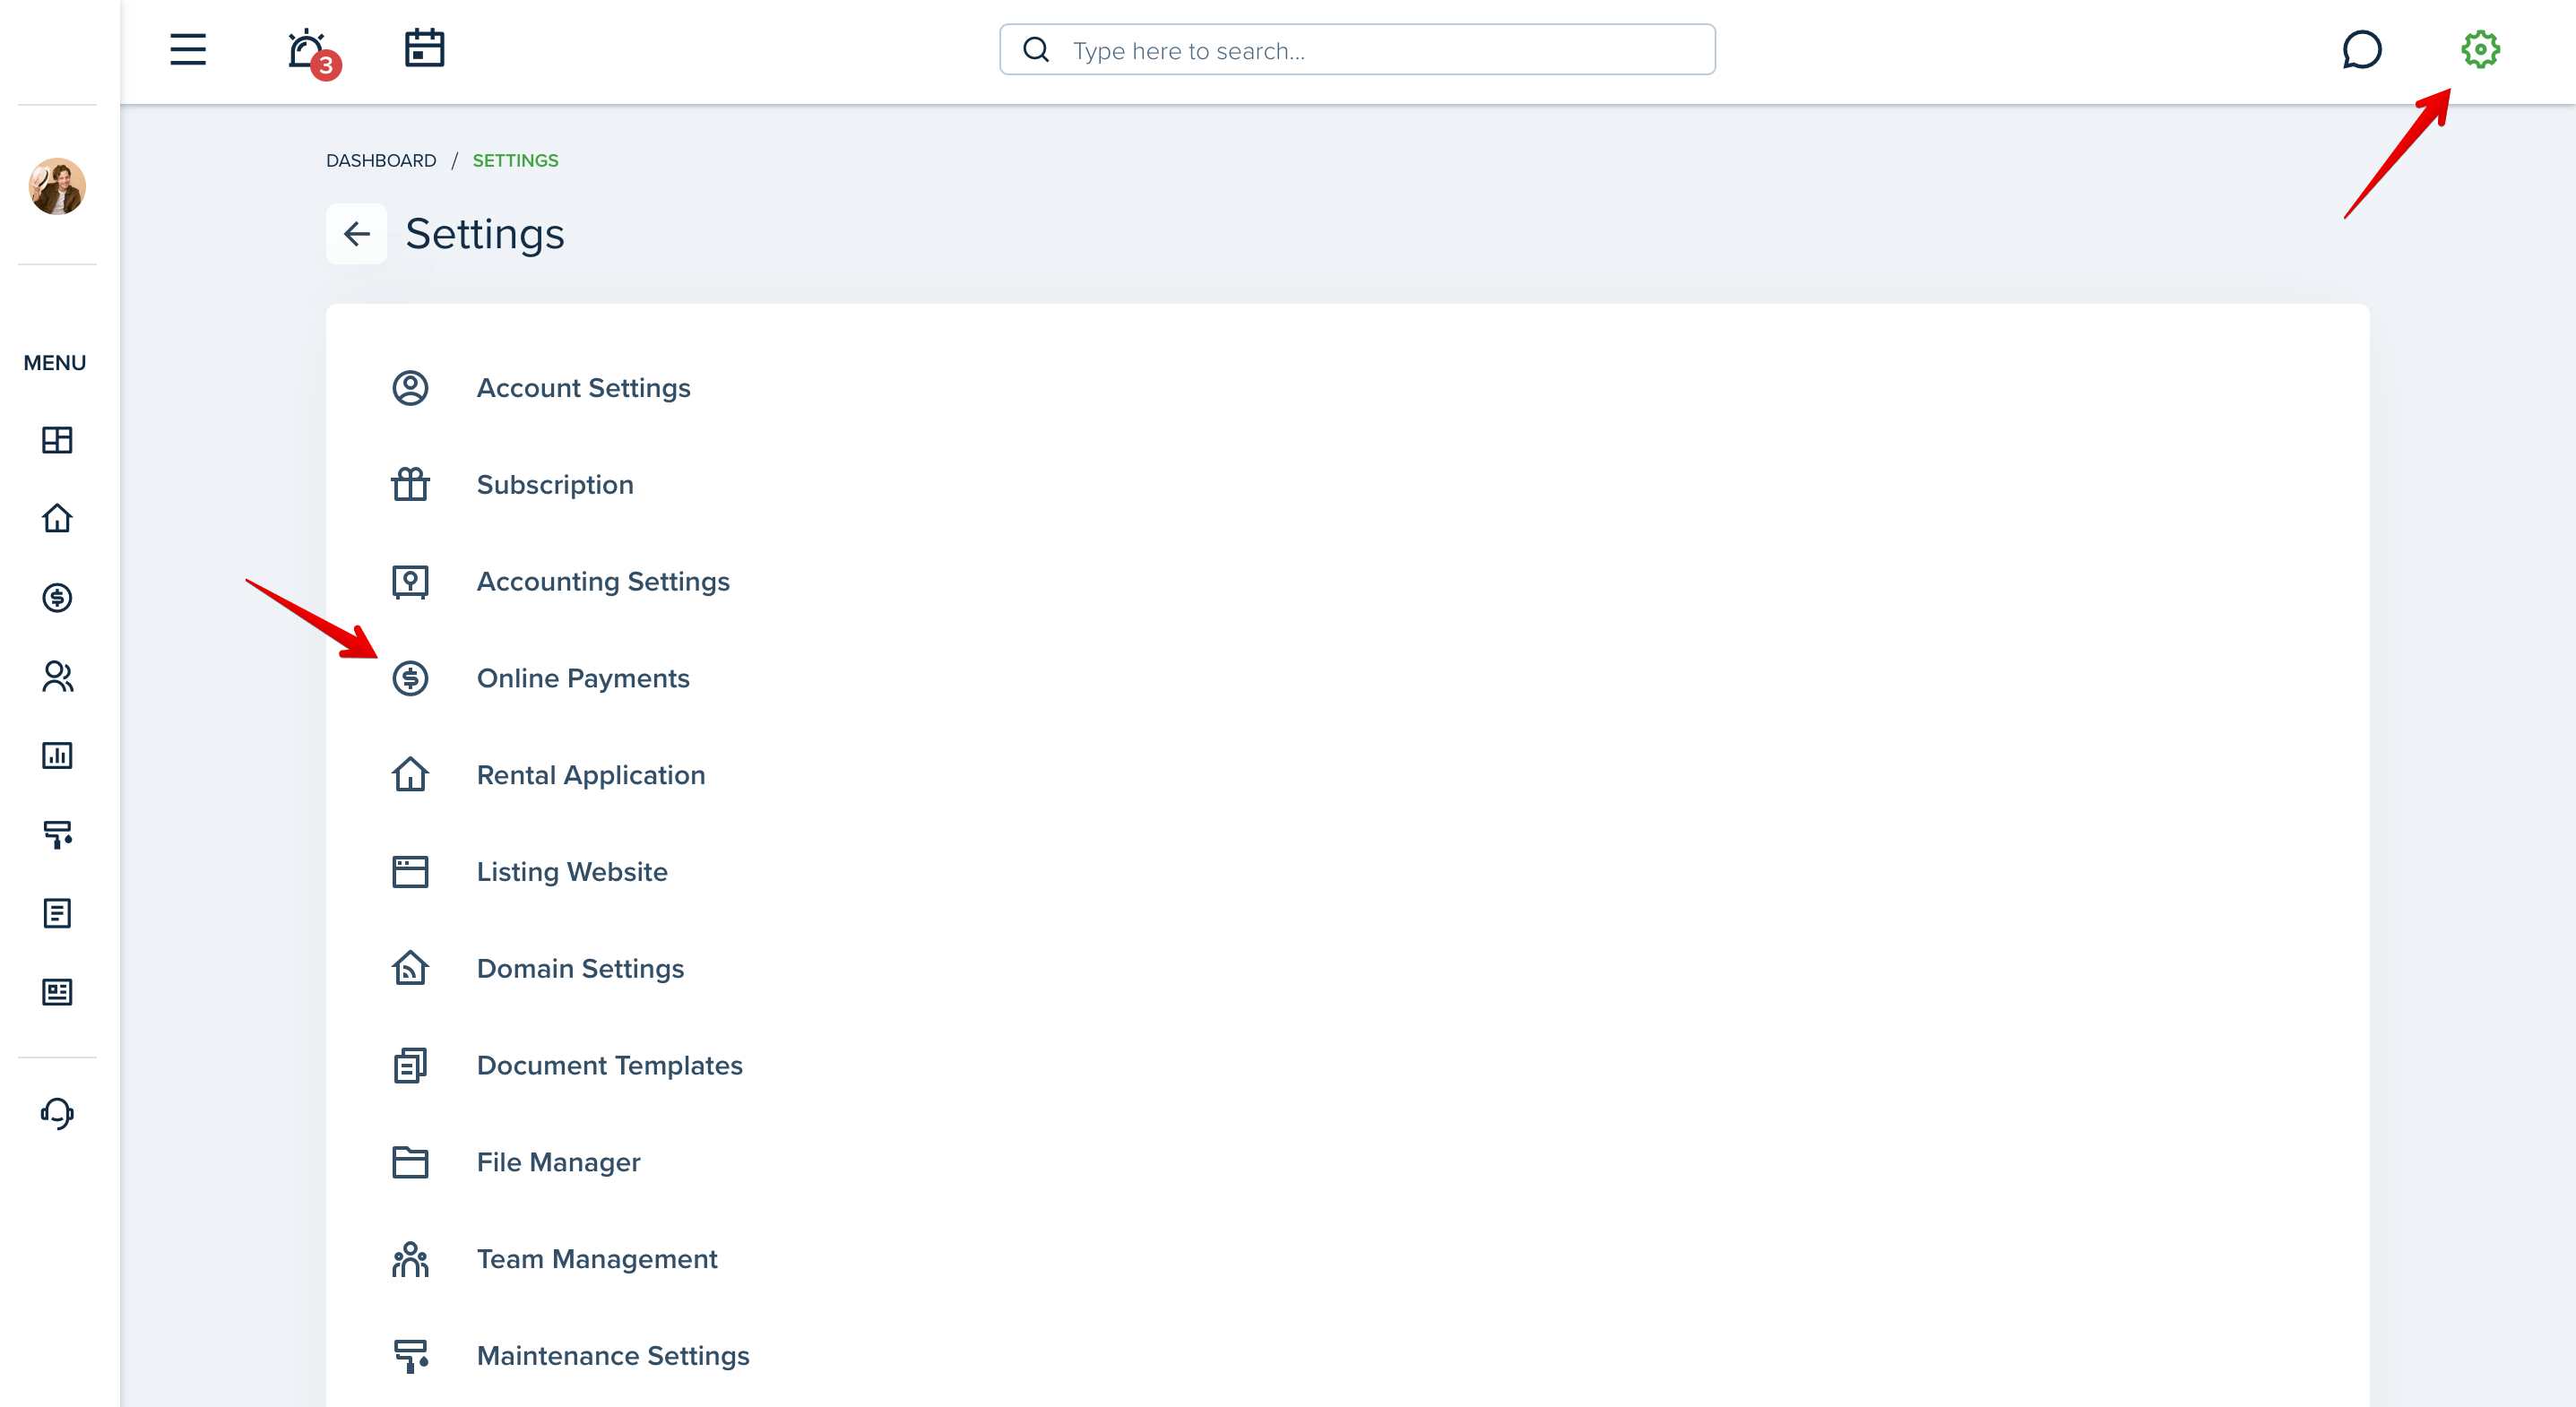The width and height of the screenshot is (2576, 1407).
Task: Open Documents page icon in sidebar
Action: click(x=57, y=913)
